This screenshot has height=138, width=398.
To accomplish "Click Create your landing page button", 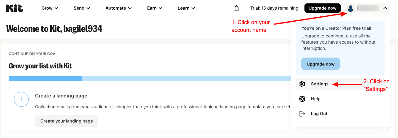I will [x=67, y=121].
